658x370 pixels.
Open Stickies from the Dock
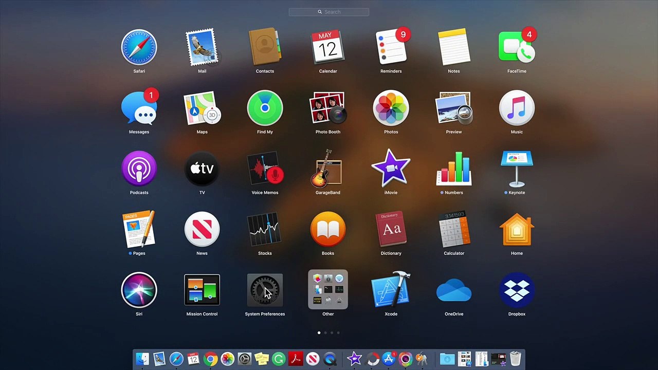pos(262,359)
